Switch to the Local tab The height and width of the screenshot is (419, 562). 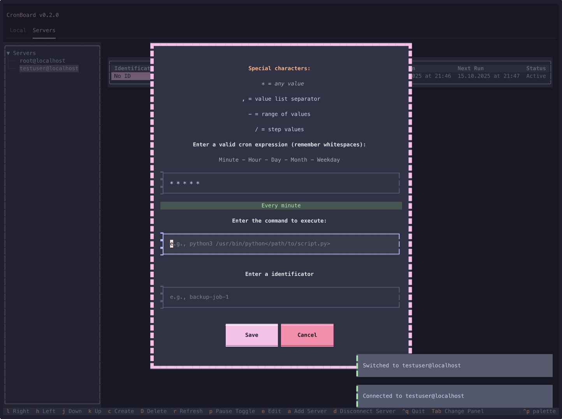coord(18,30)
